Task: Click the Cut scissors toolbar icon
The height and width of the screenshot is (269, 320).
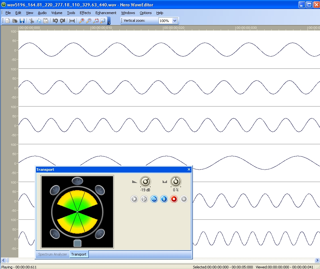Action: click(x=31, y=21)
